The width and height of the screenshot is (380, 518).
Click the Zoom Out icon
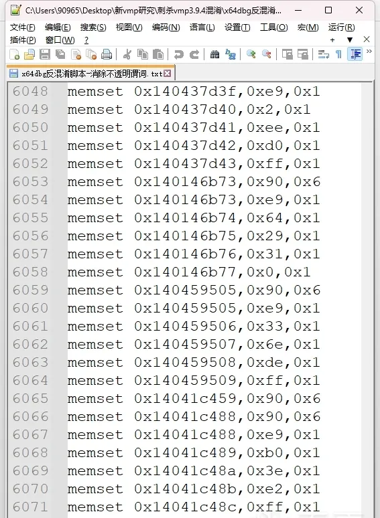click(267, 54)
